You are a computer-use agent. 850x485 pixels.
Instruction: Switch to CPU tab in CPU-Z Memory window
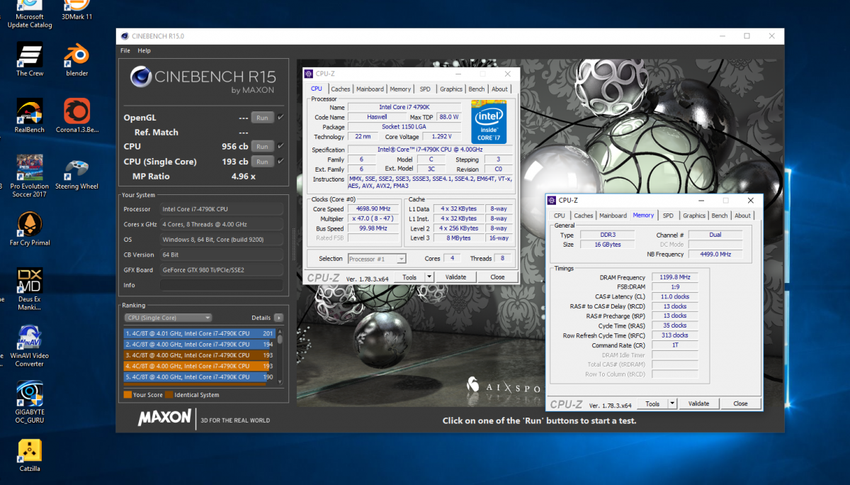click(560, 216)
